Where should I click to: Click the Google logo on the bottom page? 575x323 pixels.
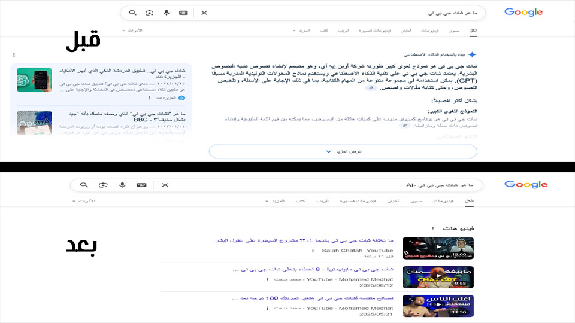(525, 184)
